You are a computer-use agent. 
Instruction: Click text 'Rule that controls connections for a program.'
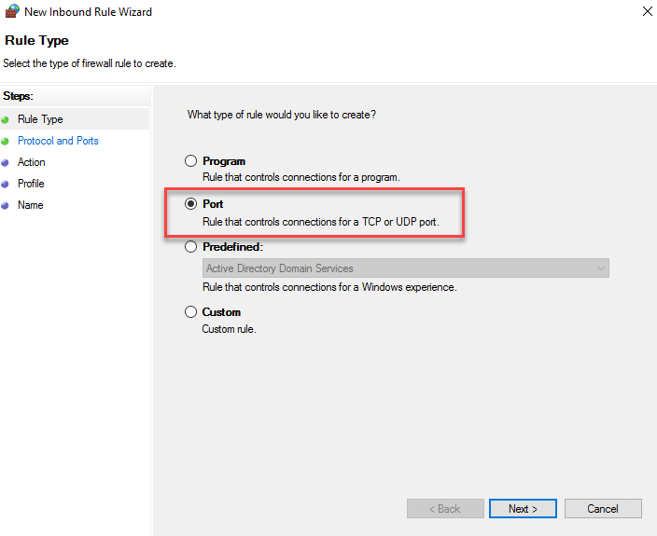pyautogui.click(x=301, y=177)
